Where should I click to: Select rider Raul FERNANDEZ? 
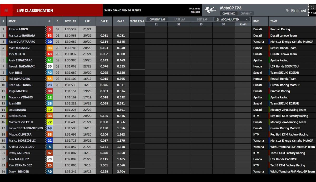(20, 165)
